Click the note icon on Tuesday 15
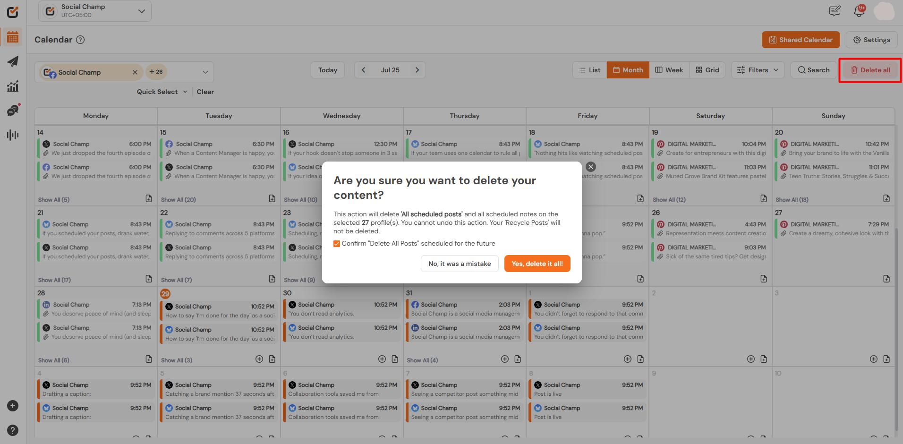The height and width of the screenshot is (444, 903). click(x=272, y=198)
